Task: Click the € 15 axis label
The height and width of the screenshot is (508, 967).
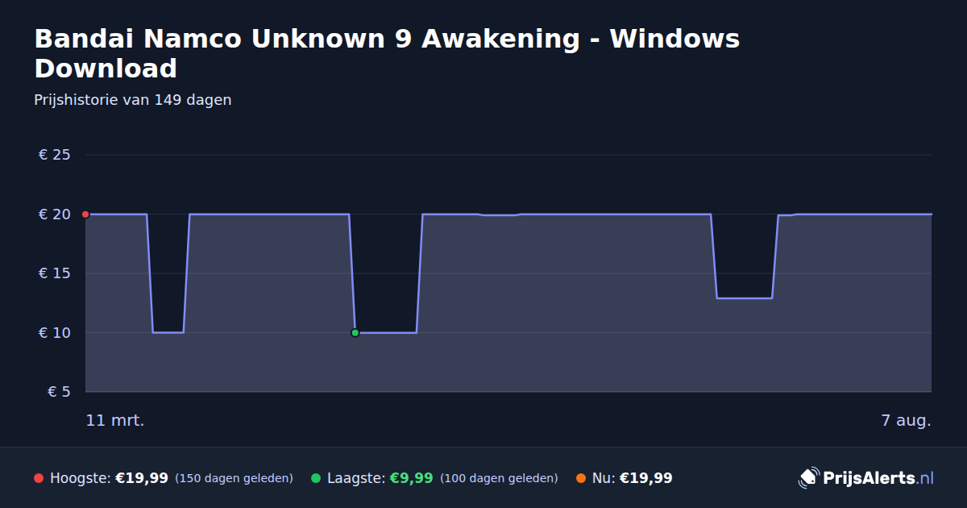Action: tap(55, 273)
